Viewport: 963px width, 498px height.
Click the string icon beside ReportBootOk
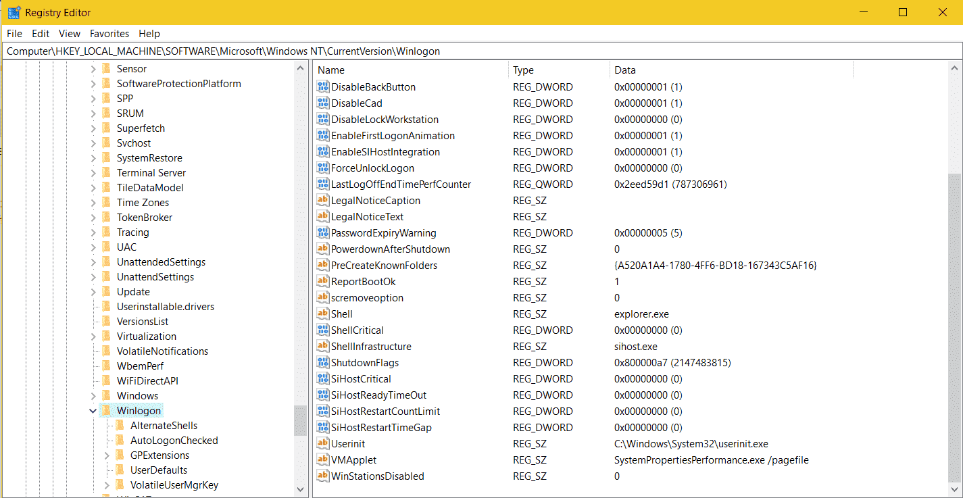coord(323,282)
